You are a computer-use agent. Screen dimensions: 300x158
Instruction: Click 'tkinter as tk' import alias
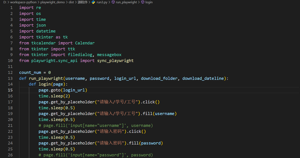(x=52, y=37)
